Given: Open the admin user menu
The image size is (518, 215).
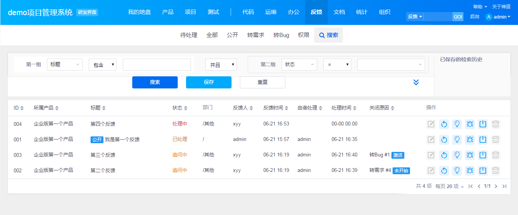Looking at the screenshot, I should [498, 17].
